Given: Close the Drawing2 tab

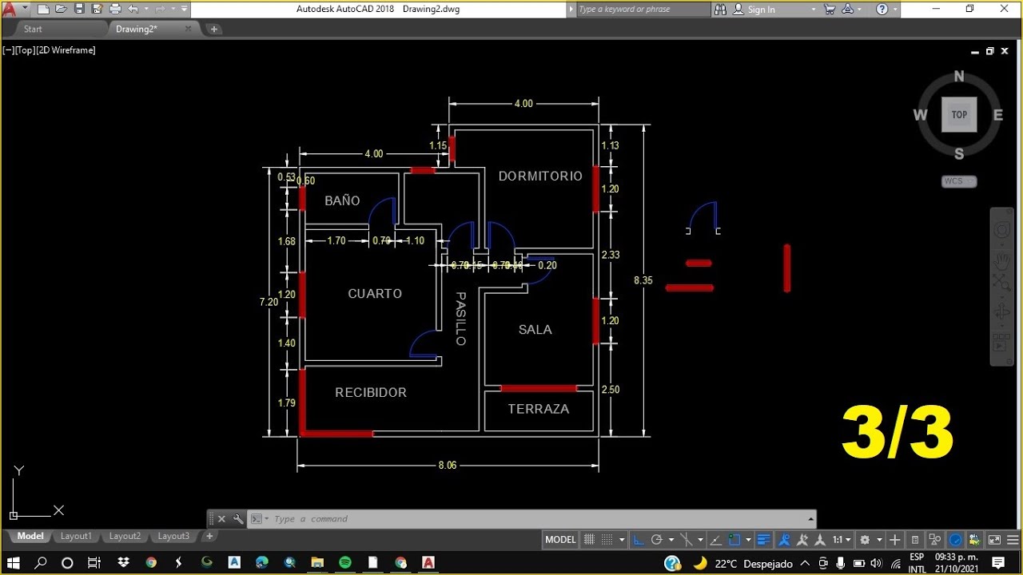Looking at the screenshot, I should point(189,29).
